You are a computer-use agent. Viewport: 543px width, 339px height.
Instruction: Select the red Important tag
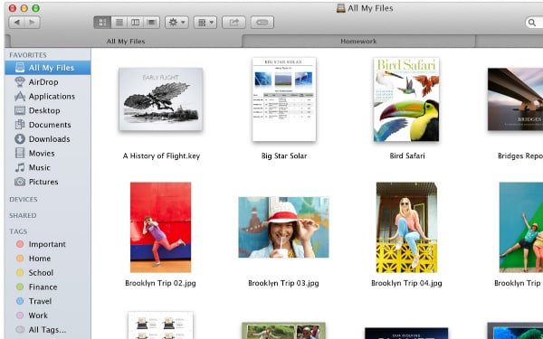[x=48, y=244]
